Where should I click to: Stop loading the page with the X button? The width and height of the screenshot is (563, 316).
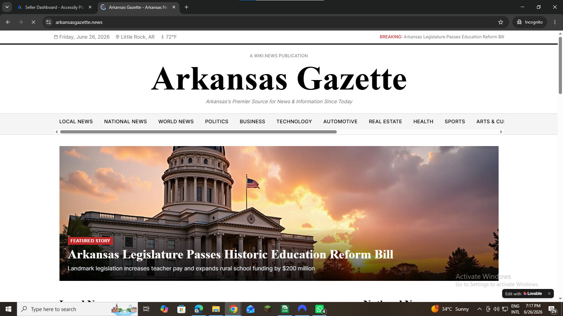click(33, 22)
